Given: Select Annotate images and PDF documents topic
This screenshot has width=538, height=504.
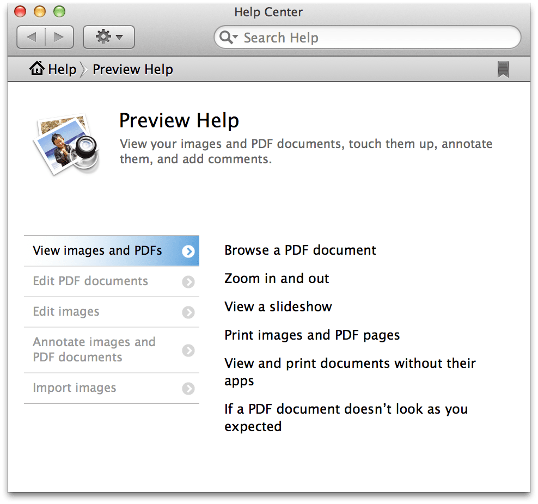Looking at the screenshot, I should (112, 350).
